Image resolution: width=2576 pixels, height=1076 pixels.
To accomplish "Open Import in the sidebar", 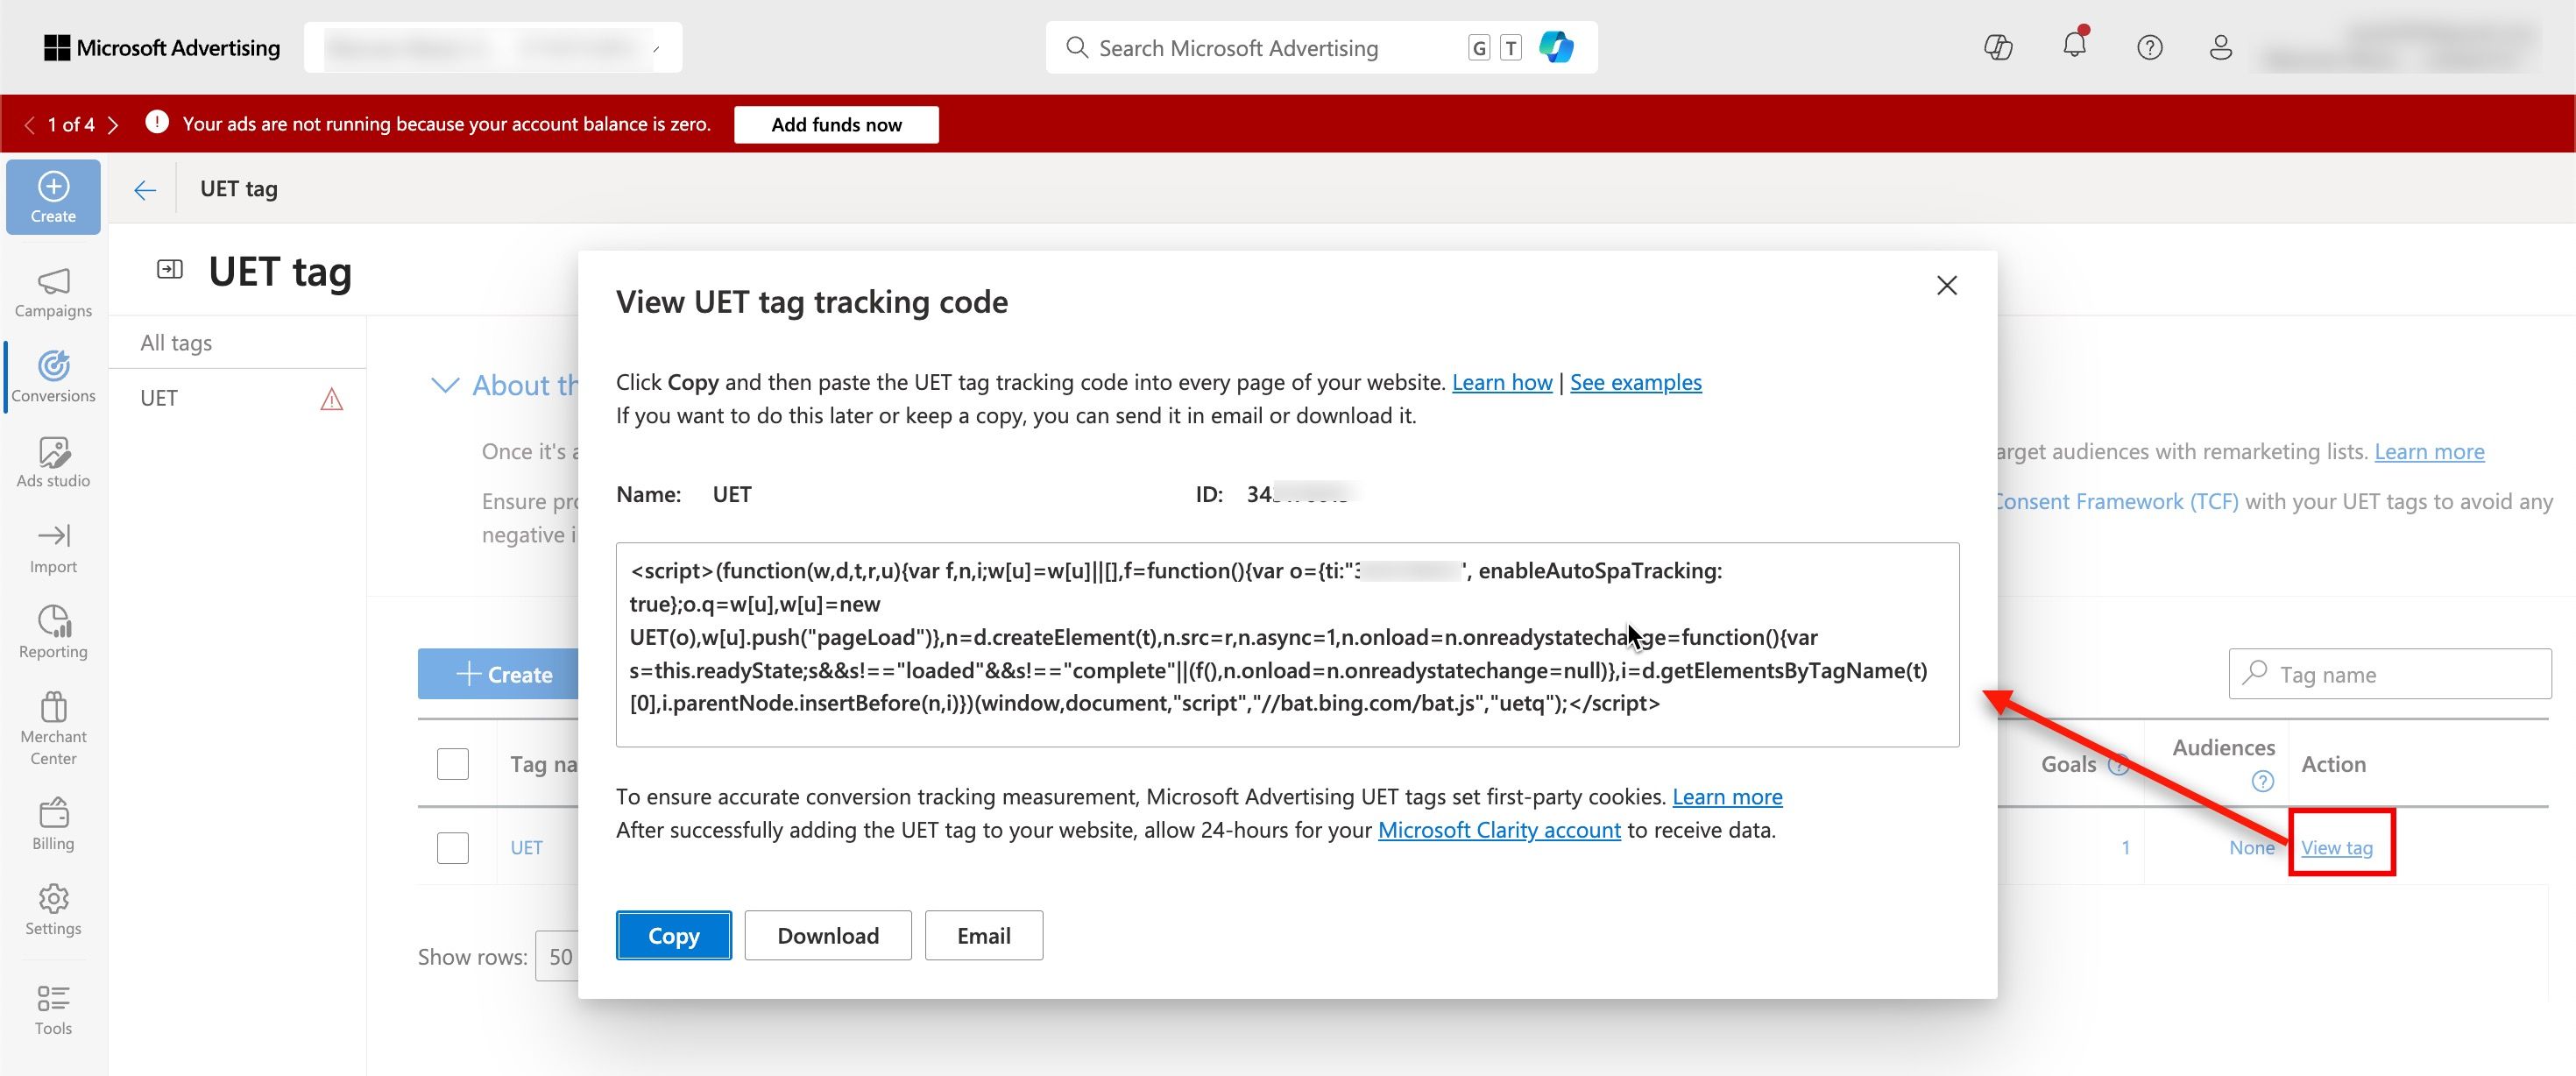I will click(x=53, y=548).
